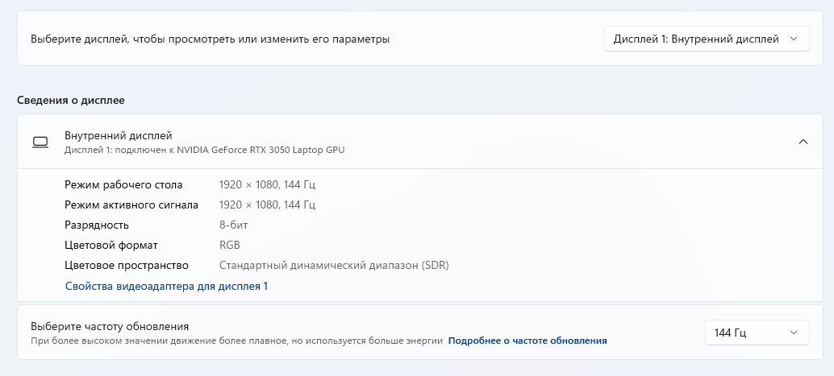834x376 pixels.
Task: Follow the Подробнее о частоте обновления link
Action: (x=528, y=341)
